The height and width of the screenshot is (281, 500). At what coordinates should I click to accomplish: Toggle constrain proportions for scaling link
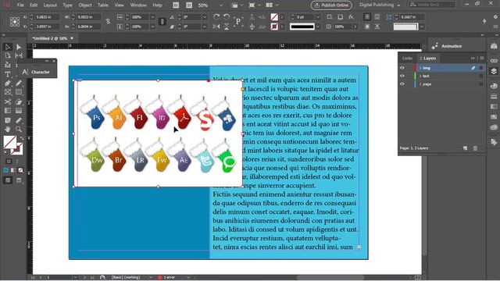[x=162, y=22]
